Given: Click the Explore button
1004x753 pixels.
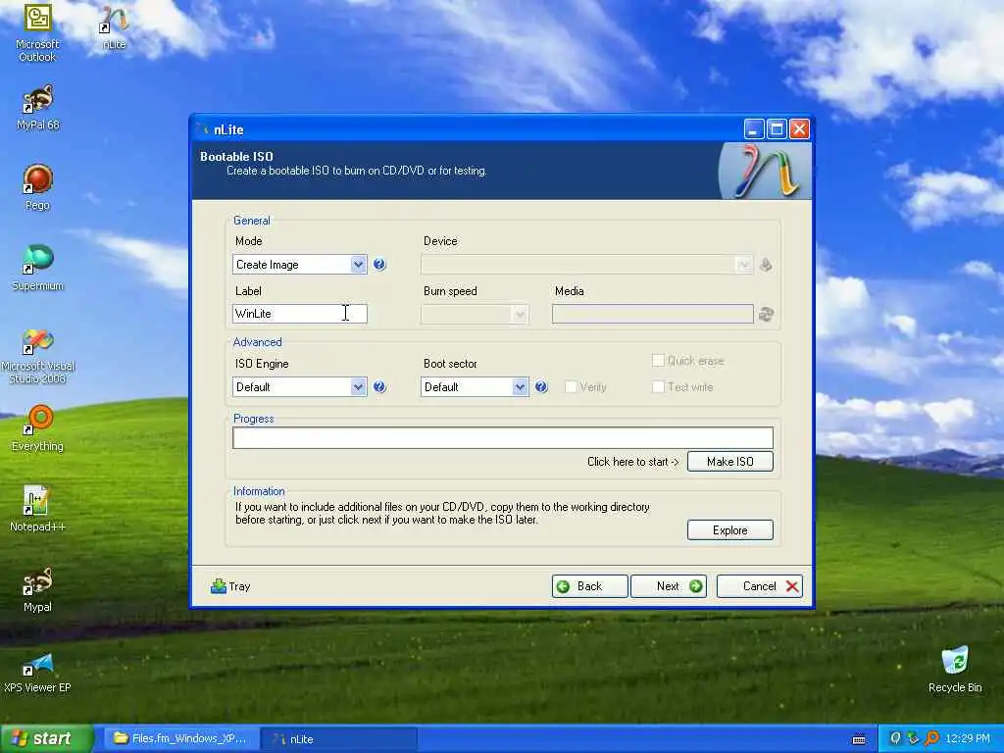Looking at the screenshot, I should tap(729, 530).
